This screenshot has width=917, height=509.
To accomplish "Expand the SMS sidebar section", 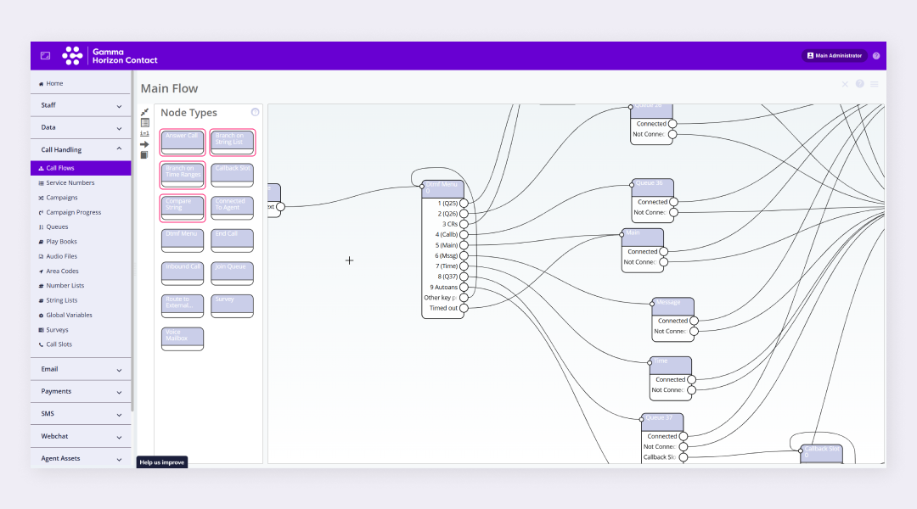I will click(x=81, y=414).
